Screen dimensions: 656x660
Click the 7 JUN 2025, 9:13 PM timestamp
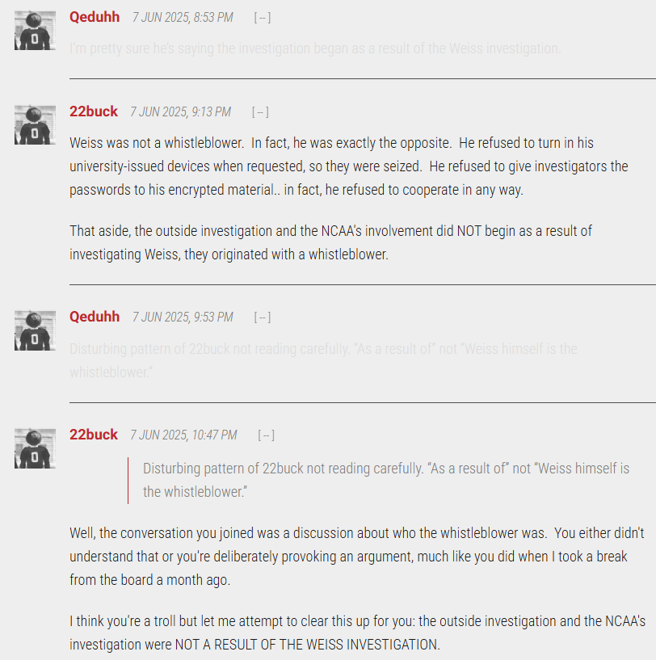181,112
